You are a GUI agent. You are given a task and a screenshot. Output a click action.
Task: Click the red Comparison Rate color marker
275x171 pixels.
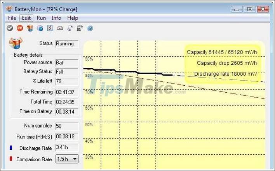click(x=11, y=159)
